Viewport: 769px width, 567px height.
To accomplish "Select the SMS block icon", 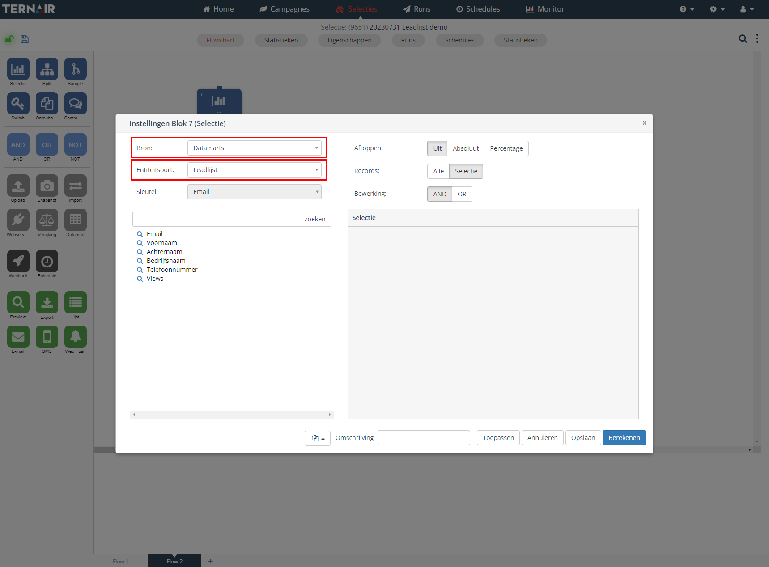I will 47,337.
